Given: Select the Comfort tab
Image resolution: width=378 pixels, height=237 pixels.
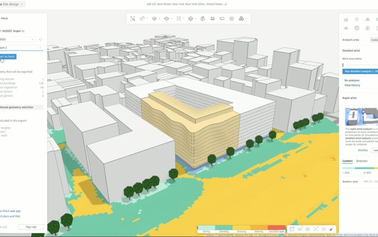Looking at the screenshot, I should (x=348, y=161).
